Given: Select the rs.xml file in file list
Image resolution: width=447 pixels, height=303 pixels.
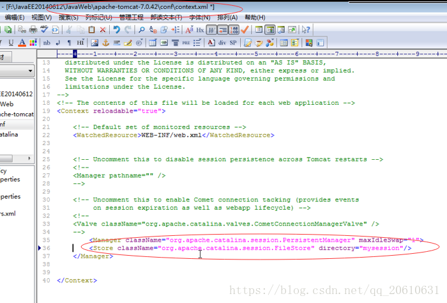Looking at the screenshot, I should click(x=8, y=214).
